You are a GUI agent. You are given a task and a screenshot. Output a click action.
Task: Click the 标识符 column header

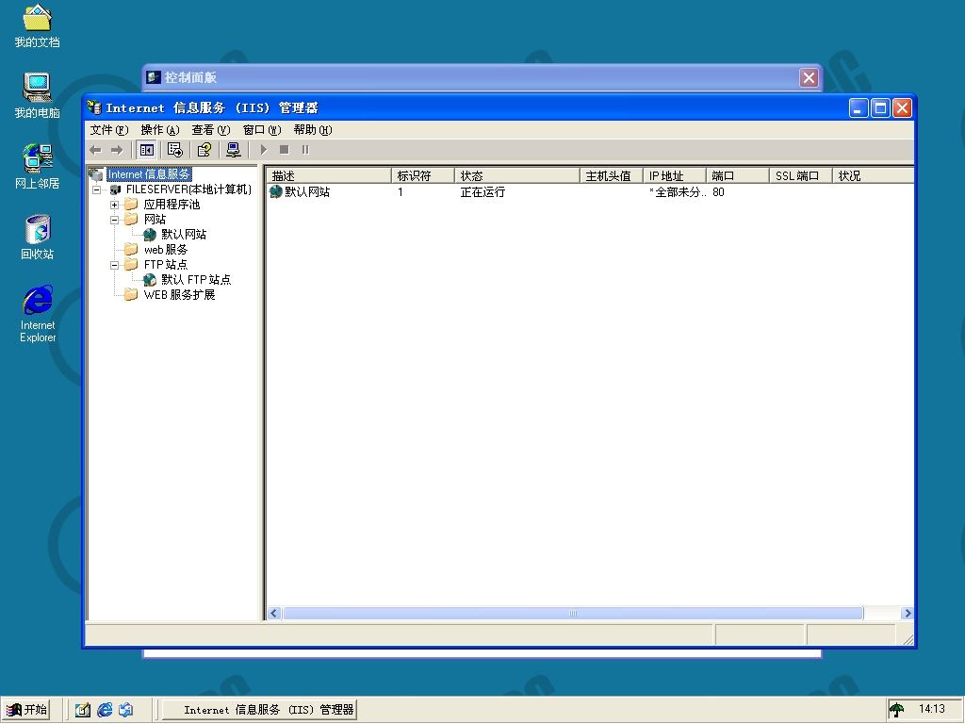423,176
